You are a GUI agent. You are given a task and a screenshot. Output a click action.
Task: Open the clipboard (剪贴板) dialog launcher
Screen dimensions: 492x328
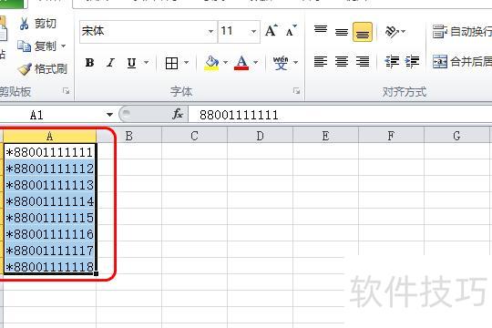click(x=66, y=91)
